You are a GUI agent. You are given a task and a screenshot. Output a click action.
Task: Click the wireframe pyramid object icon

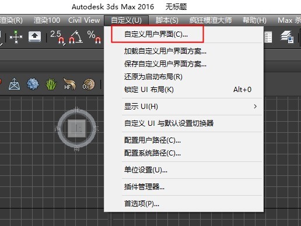(14, 84)
